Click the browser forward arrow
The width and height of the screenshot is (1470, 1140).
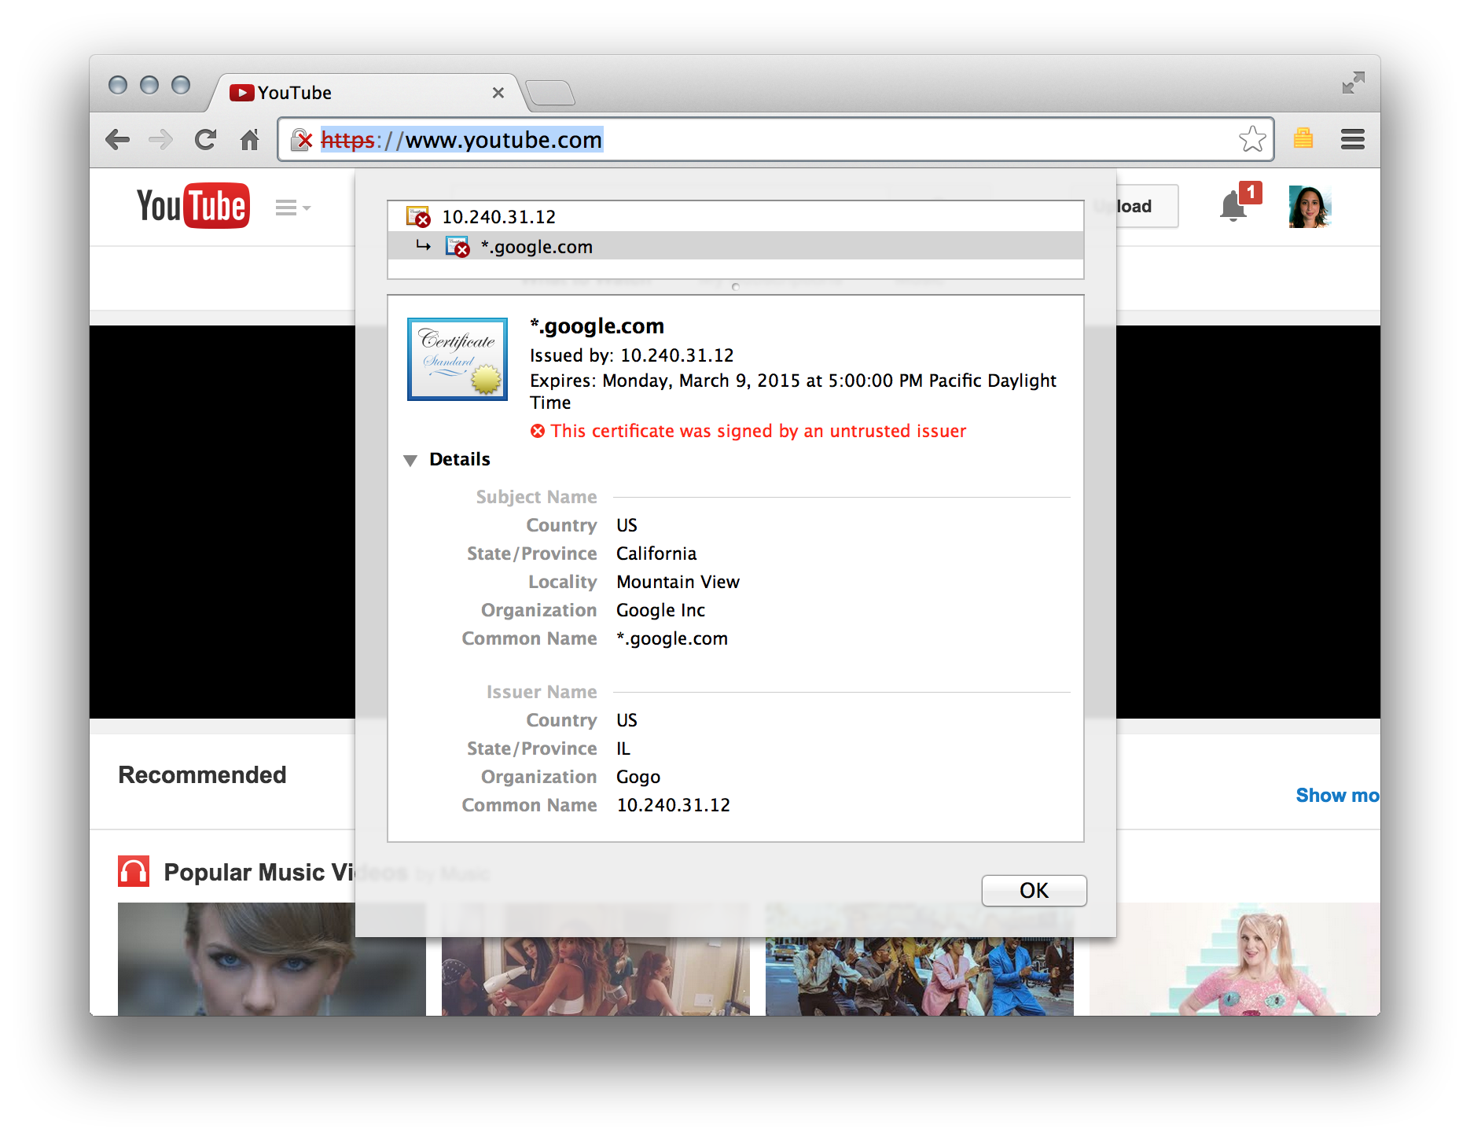tap(161, 140)
